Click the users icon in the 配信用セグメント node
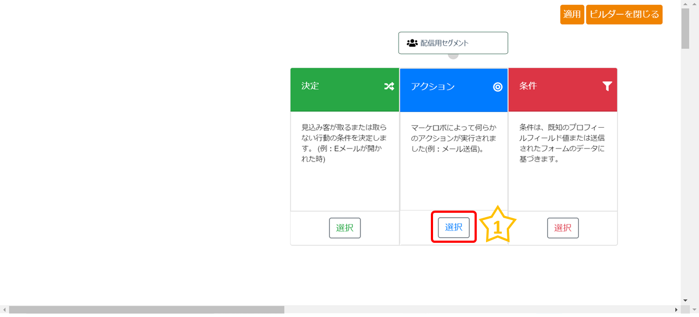 pos(412,43)
